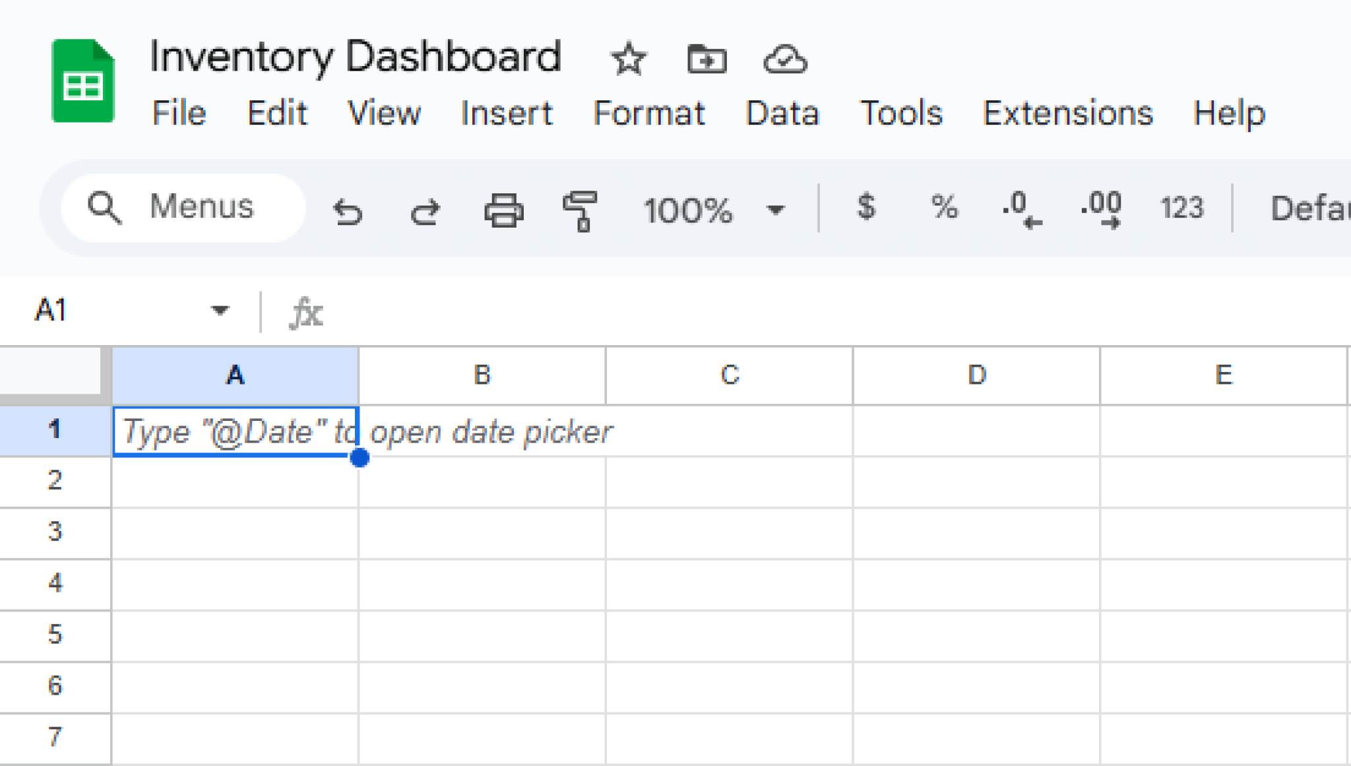This screenshot has width=1351, height=766.
Task: Select the Paint format tool
Action: (x=581, y=211)
